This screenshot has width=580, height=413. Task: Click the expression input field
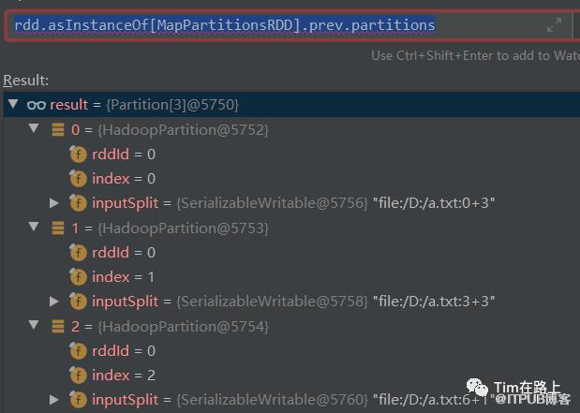pyautogui.click(x=272, y=24)
